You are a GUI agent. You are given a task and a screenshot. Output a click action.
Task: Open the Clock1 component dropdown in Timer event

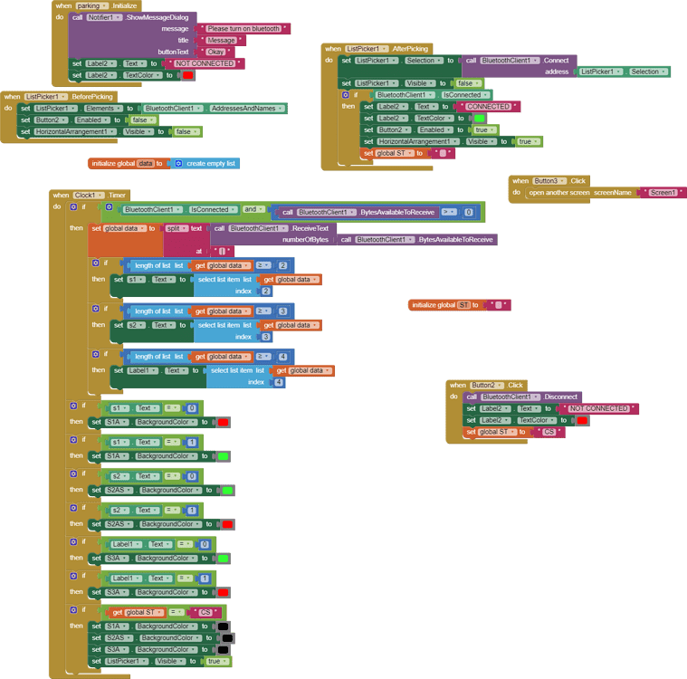pos(89,195)
